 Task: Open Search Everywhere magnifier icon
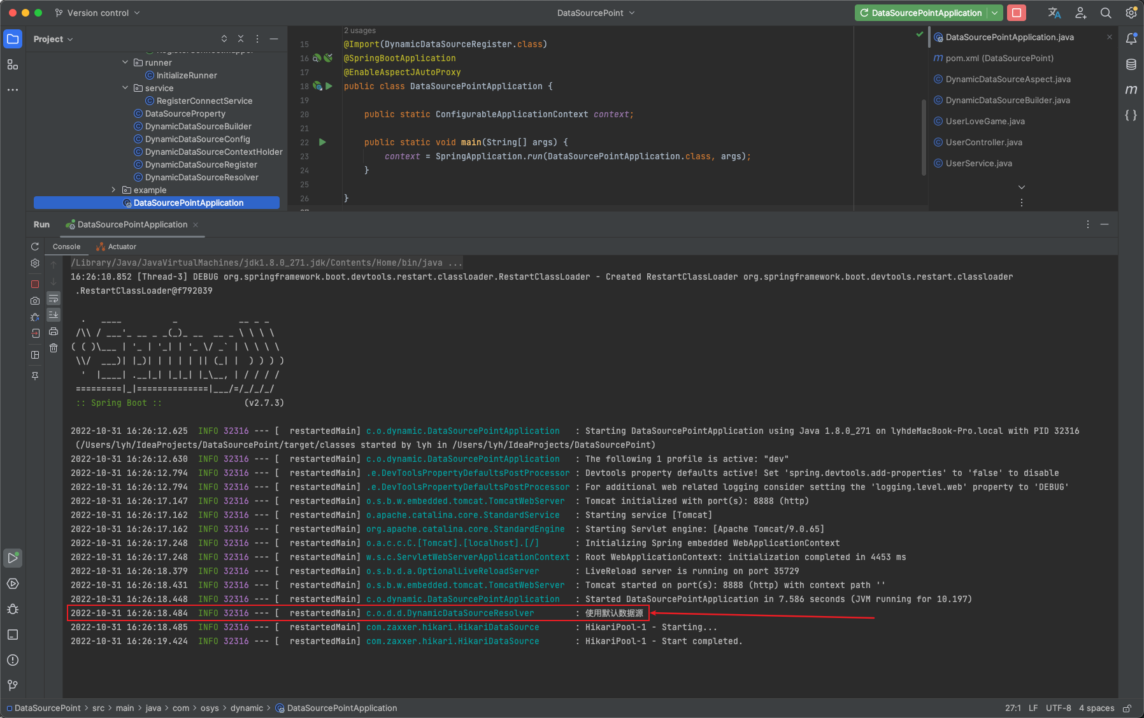[x=1106, y=13]
